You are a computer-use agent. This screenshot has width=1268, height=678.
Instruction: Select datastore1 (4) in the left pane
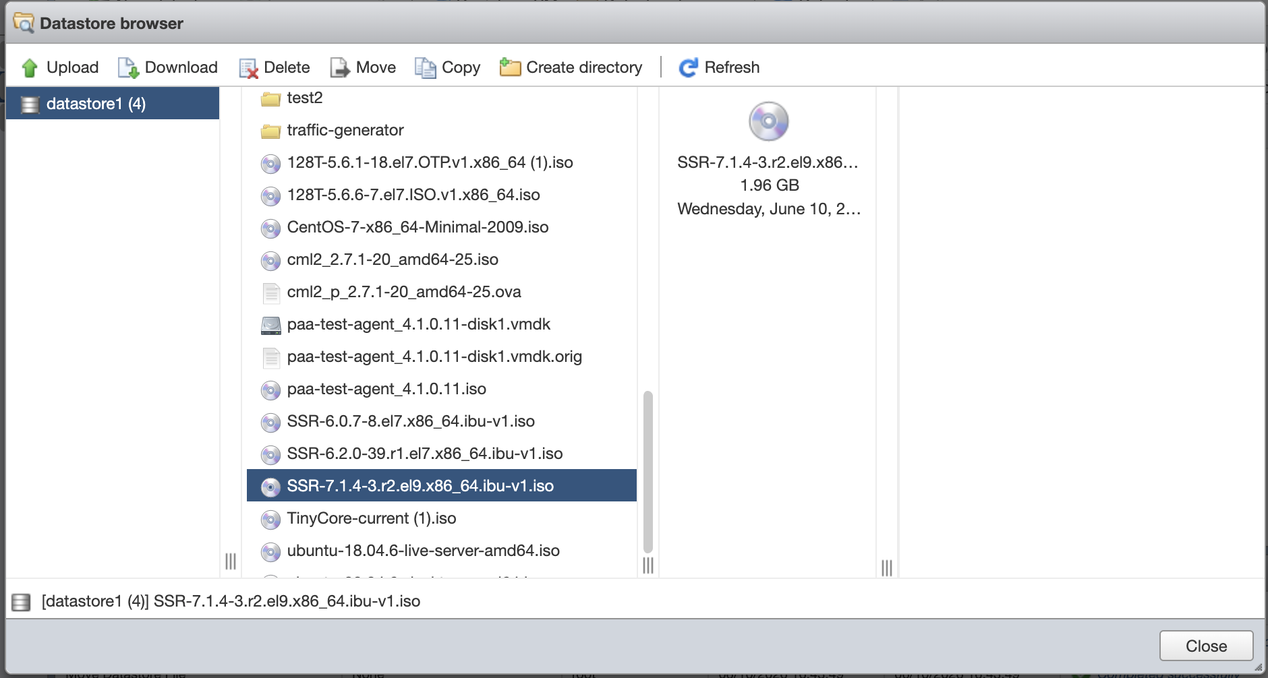(113, 104)
